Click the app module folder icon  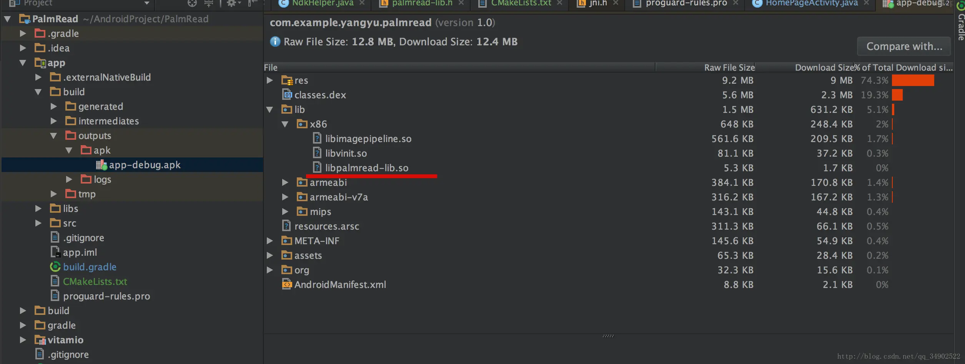(x=40, y=63)
